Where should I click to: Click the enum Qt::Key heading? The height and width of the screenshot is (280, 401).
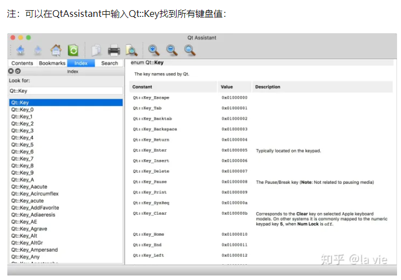click(x=147, y=63)
